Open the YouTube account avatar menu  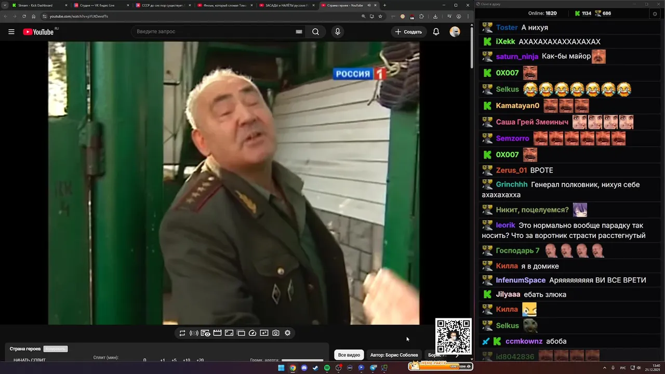(455, 32)
